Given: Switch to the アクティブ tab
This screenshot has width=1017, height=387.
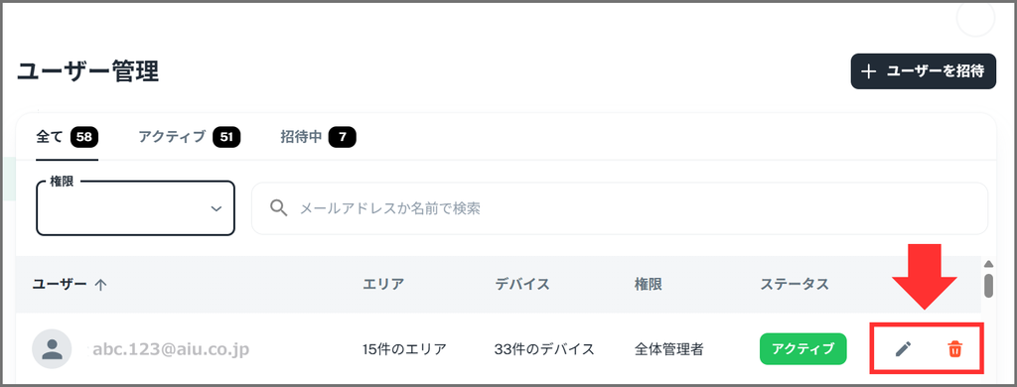Looking at the screenshot, I should (189, 137).
